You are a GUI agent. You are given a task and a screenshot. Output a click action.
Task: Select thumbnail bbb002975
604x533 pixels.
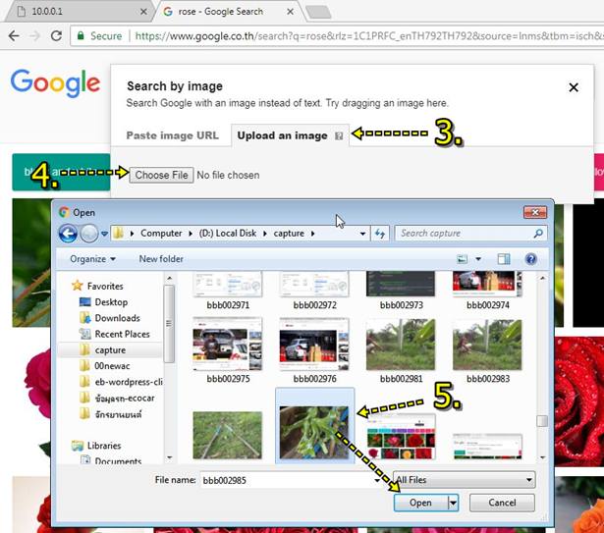pyautogui.click(x=228, y=349)
